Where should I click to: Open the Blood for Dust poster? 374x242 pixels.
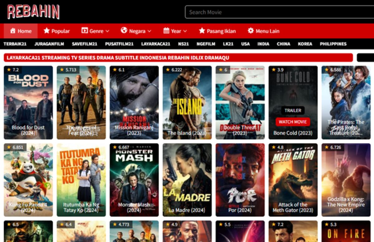coord(28,102)
